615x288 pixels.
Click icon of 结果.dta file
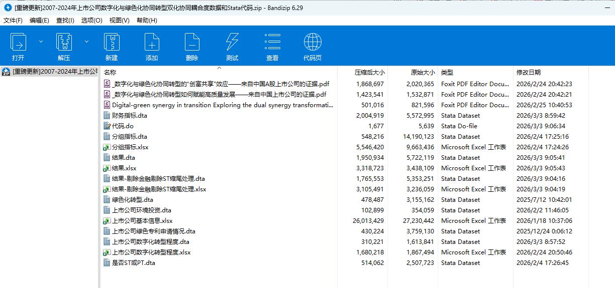[x=107, y=157]
